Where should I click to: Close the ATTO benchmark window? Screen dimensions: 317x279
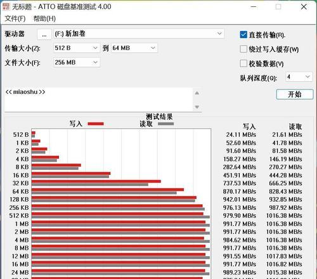tap(304, 7)
